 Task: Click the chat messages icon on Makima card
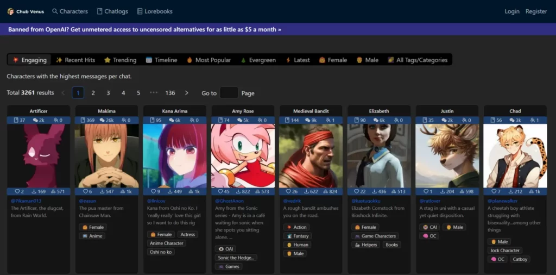point(103,120)
